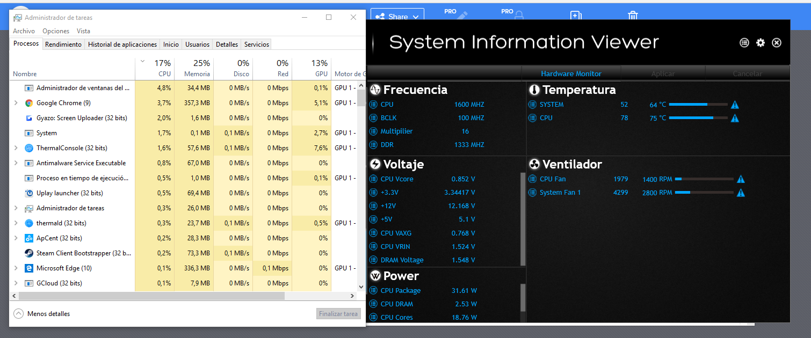The width and height of the screenshot is (811, 338).
Task: Adjust the CPU Fan RPM threshold slider
Action: (704, 179)
